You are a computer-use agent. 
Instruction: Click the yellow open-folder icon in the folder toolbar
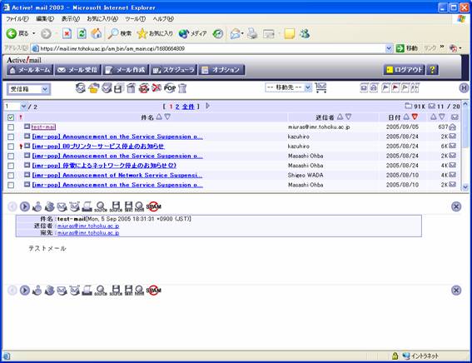93,88
